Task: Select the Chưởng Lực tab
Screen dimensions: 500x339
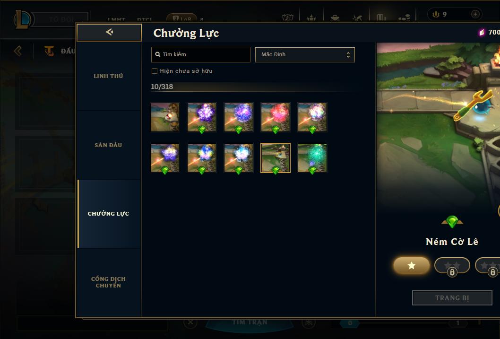Action: [109, 214]
